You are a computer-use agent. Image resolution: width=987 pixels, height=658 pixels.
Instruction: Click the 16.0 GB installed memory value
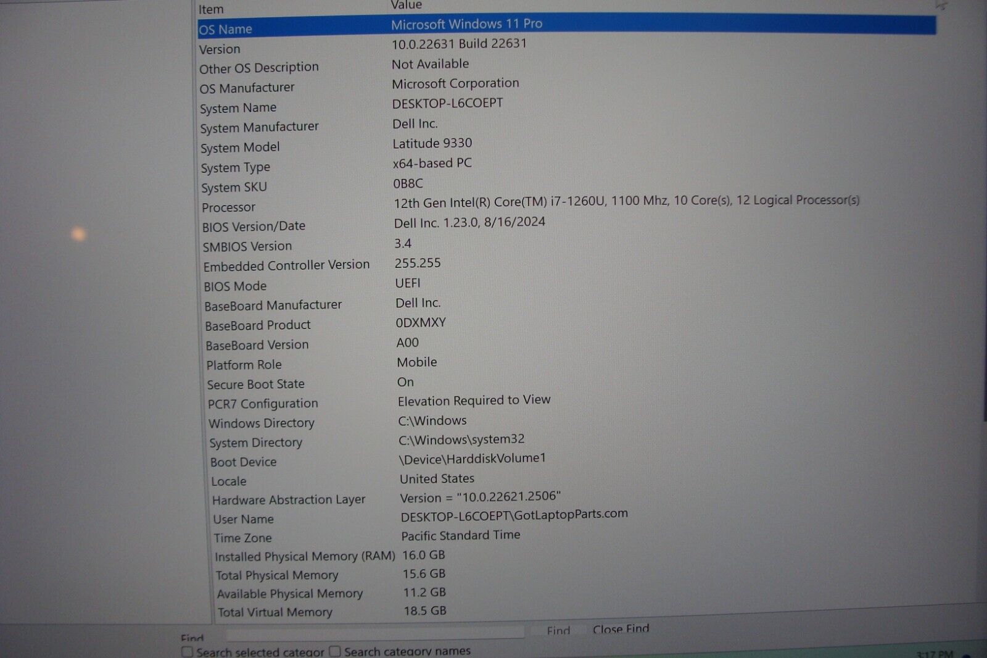point(424,555)
